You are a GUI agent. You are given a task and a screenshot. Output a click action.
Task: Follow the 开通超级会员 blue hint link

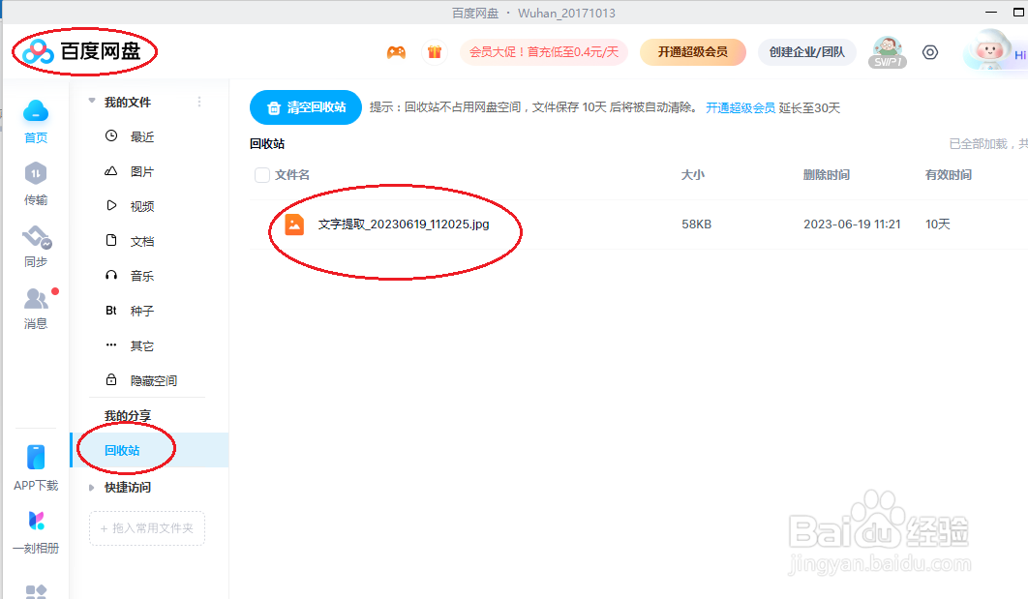pyautogui.click(x=741, y=107)
